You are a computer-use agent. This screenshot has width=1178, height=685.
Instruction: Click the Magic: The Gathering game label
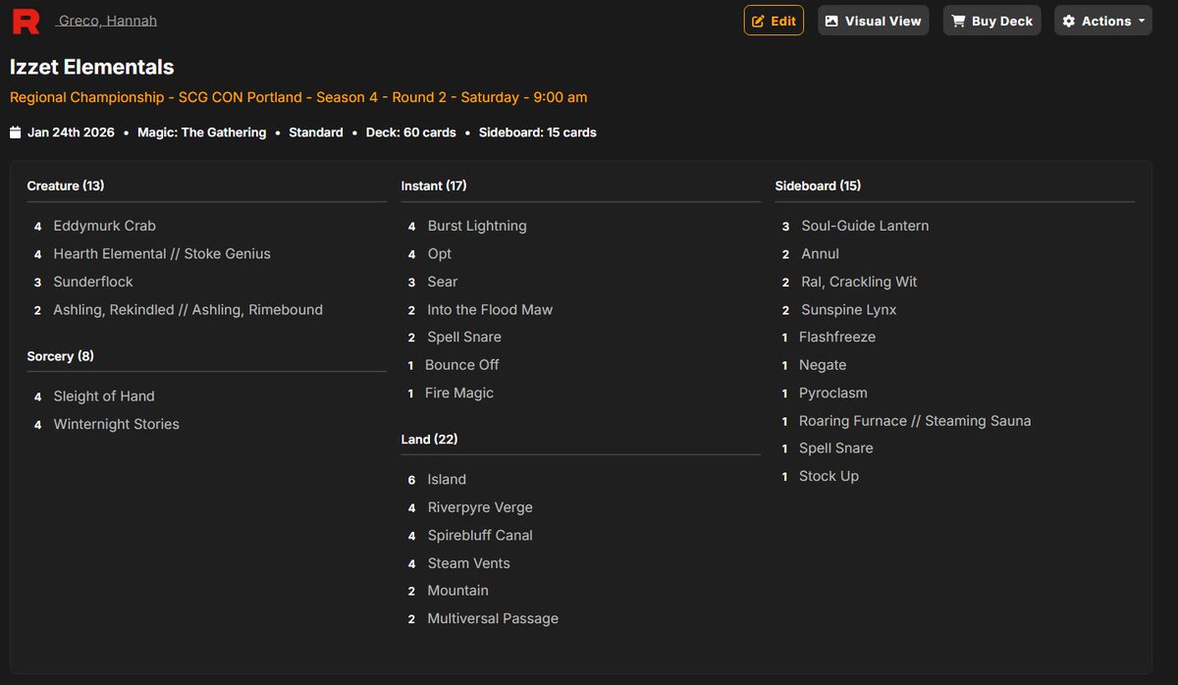point(202,132)
